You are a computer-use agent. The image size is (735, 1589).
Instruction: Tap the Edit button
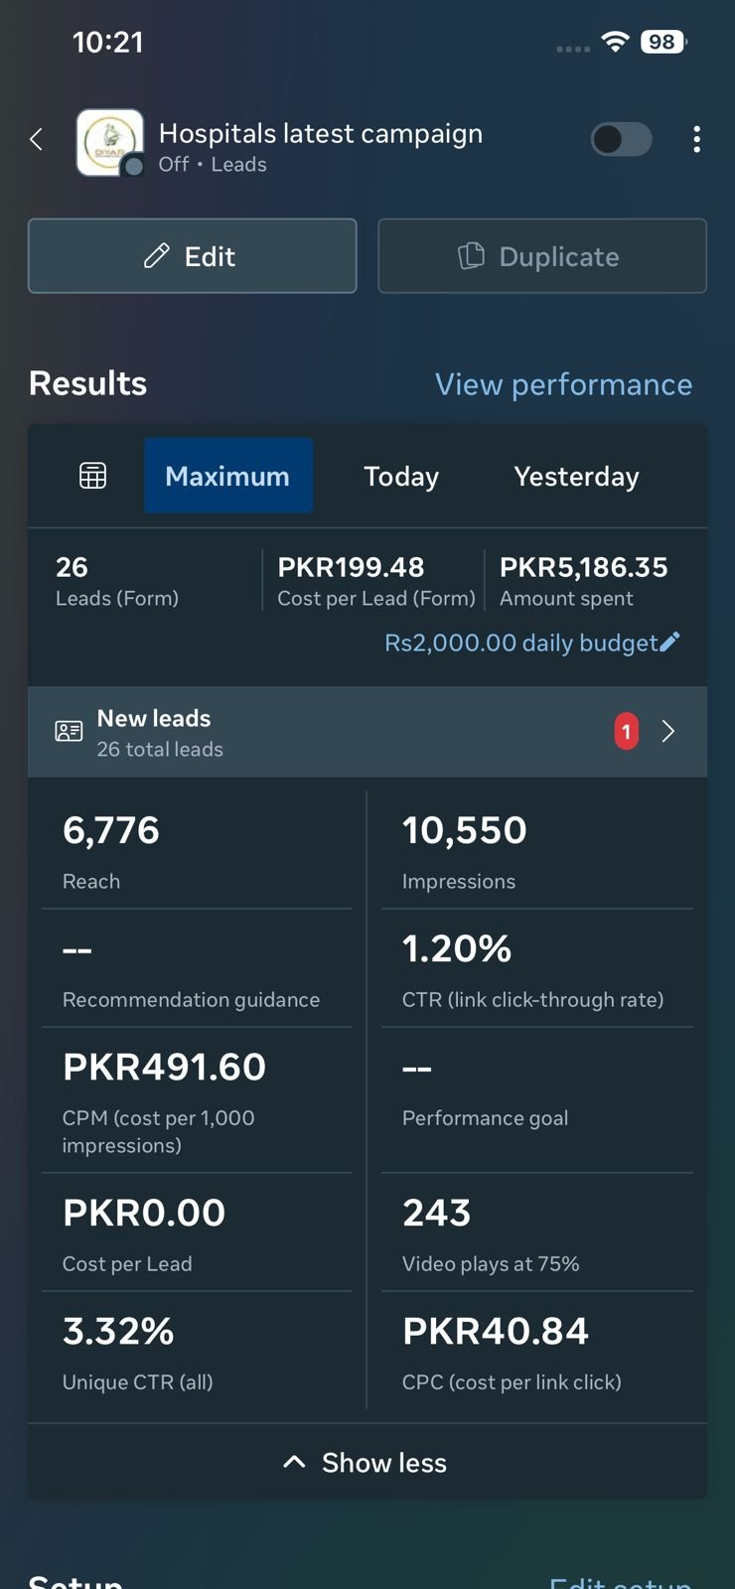192,256
